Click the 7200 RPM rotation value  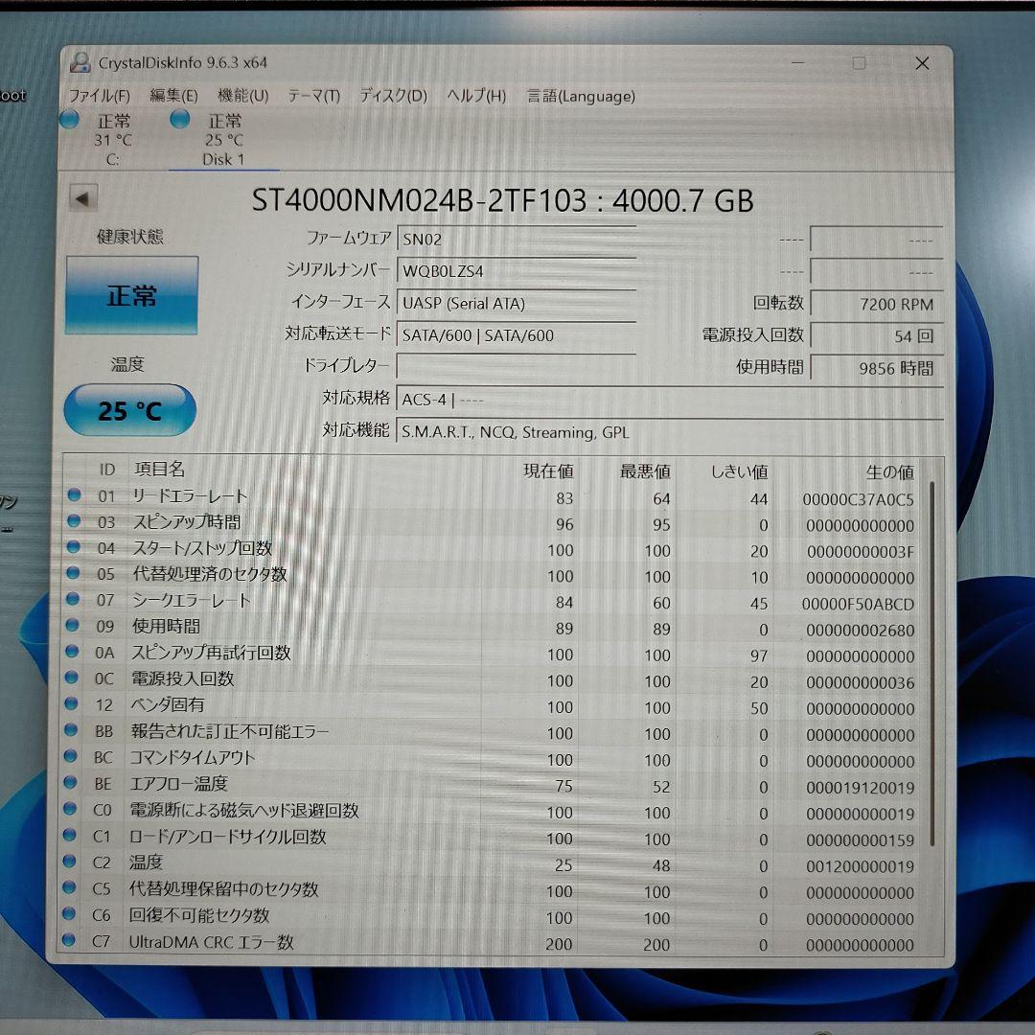click(x=877, y=305)
